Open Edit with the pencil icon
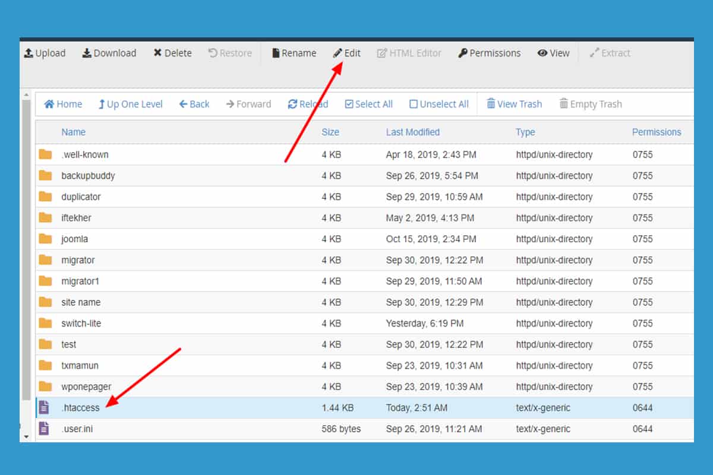Screen dimensions: 713x475 [337, 53]
